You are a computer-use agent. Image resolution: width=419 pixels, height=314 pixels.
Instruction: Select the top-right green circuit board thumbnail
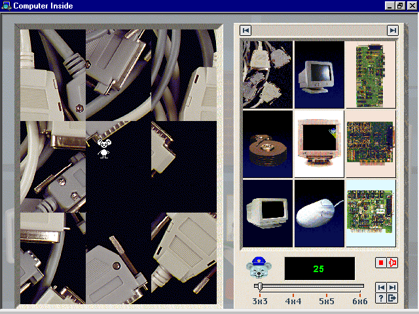tap(371, 74)
